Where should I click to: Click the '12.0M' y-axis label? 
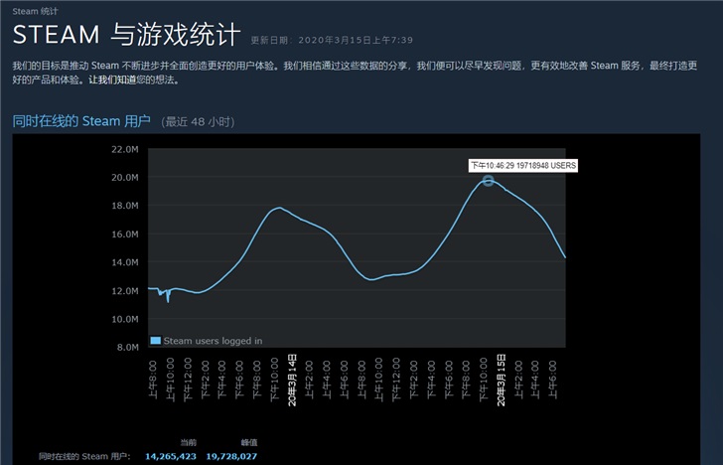point(124,290)
